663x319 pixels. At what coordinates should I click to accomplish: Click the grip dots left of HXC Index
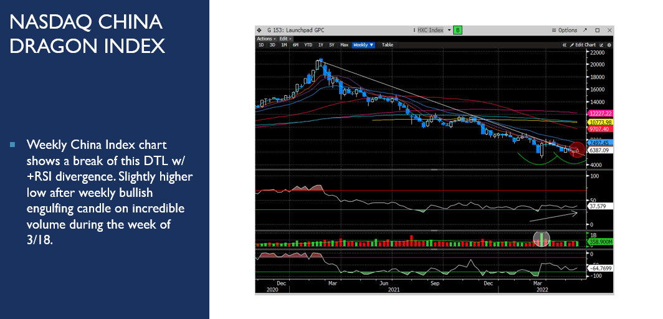pos(414,31)
